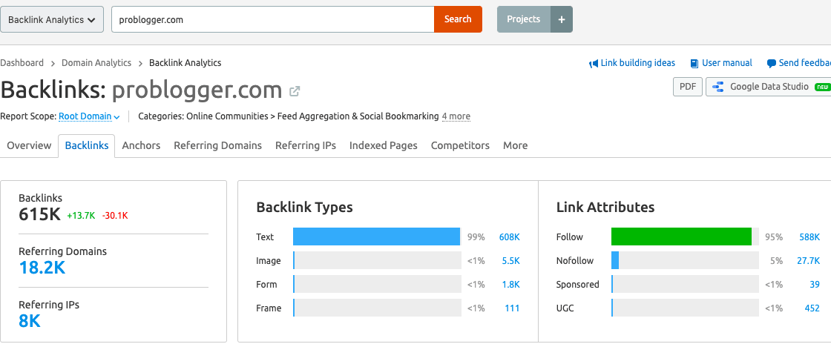Image resolution: width=831 pixels, height=344 pixels.
Task: Export report with the PDF button
Action: click(x=688, y=87)
